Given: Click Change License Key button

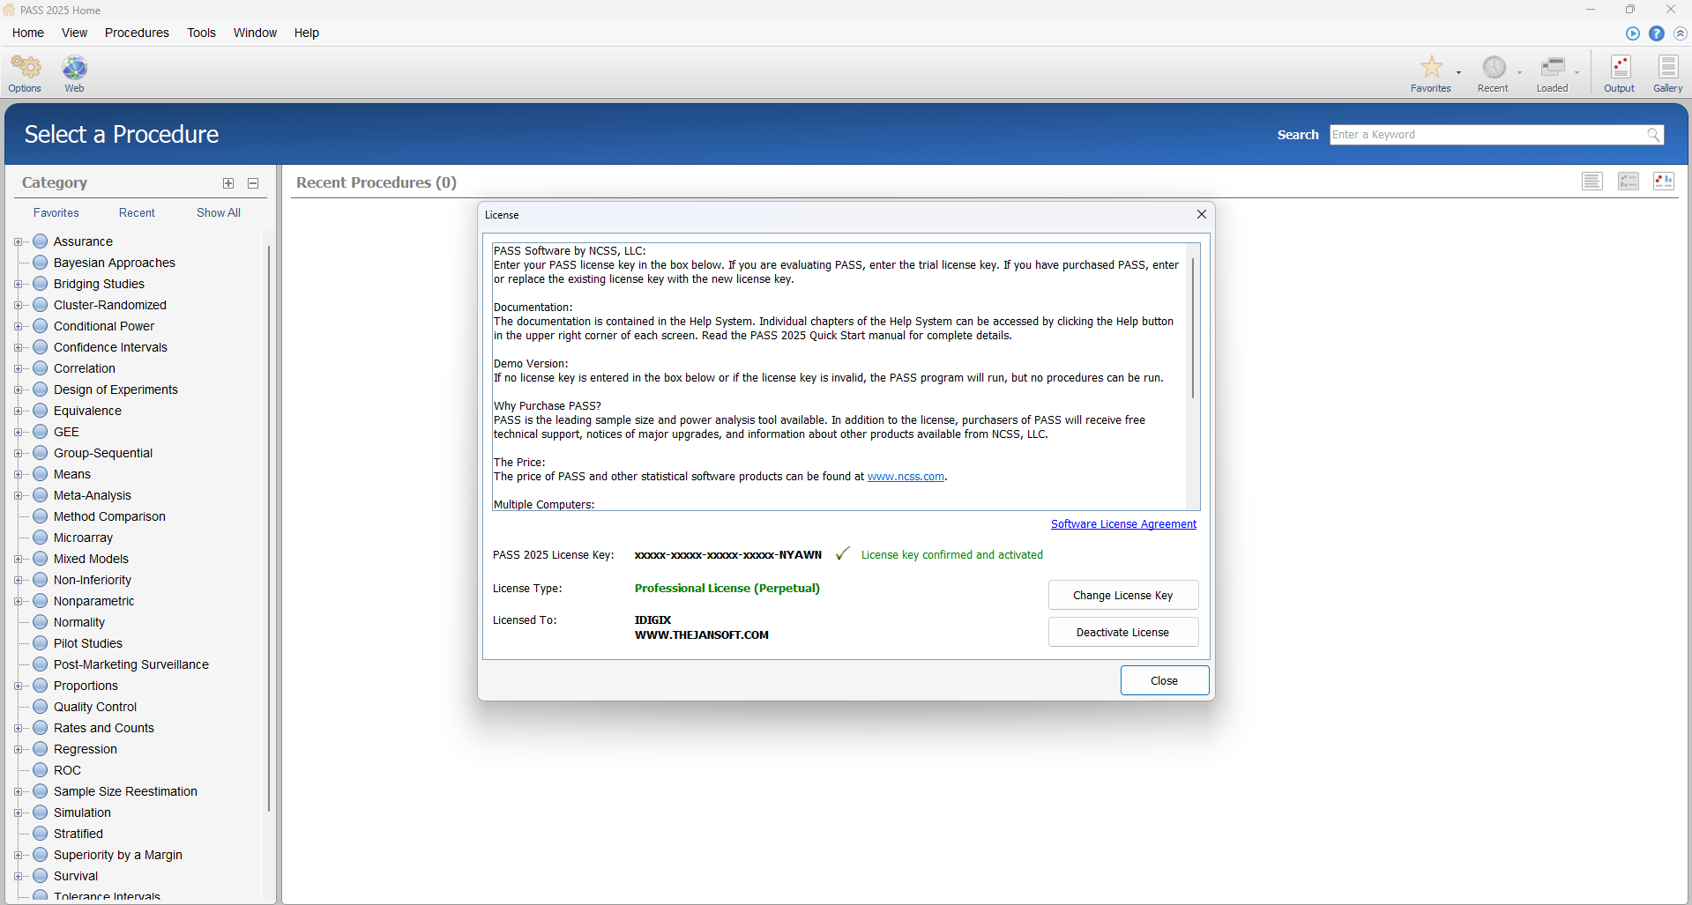Looking at the screenshot, I should click(1123, 595).
